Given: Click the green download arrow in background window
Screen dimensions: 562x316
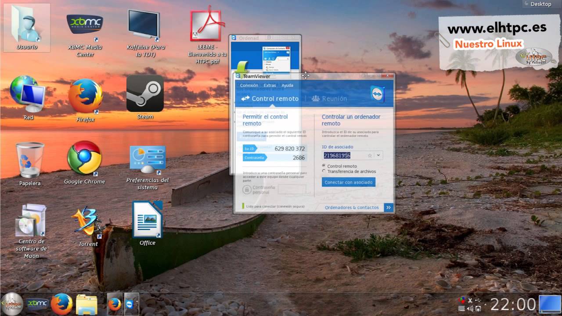Looking at the screenshot, I should (x=241, y=68).
